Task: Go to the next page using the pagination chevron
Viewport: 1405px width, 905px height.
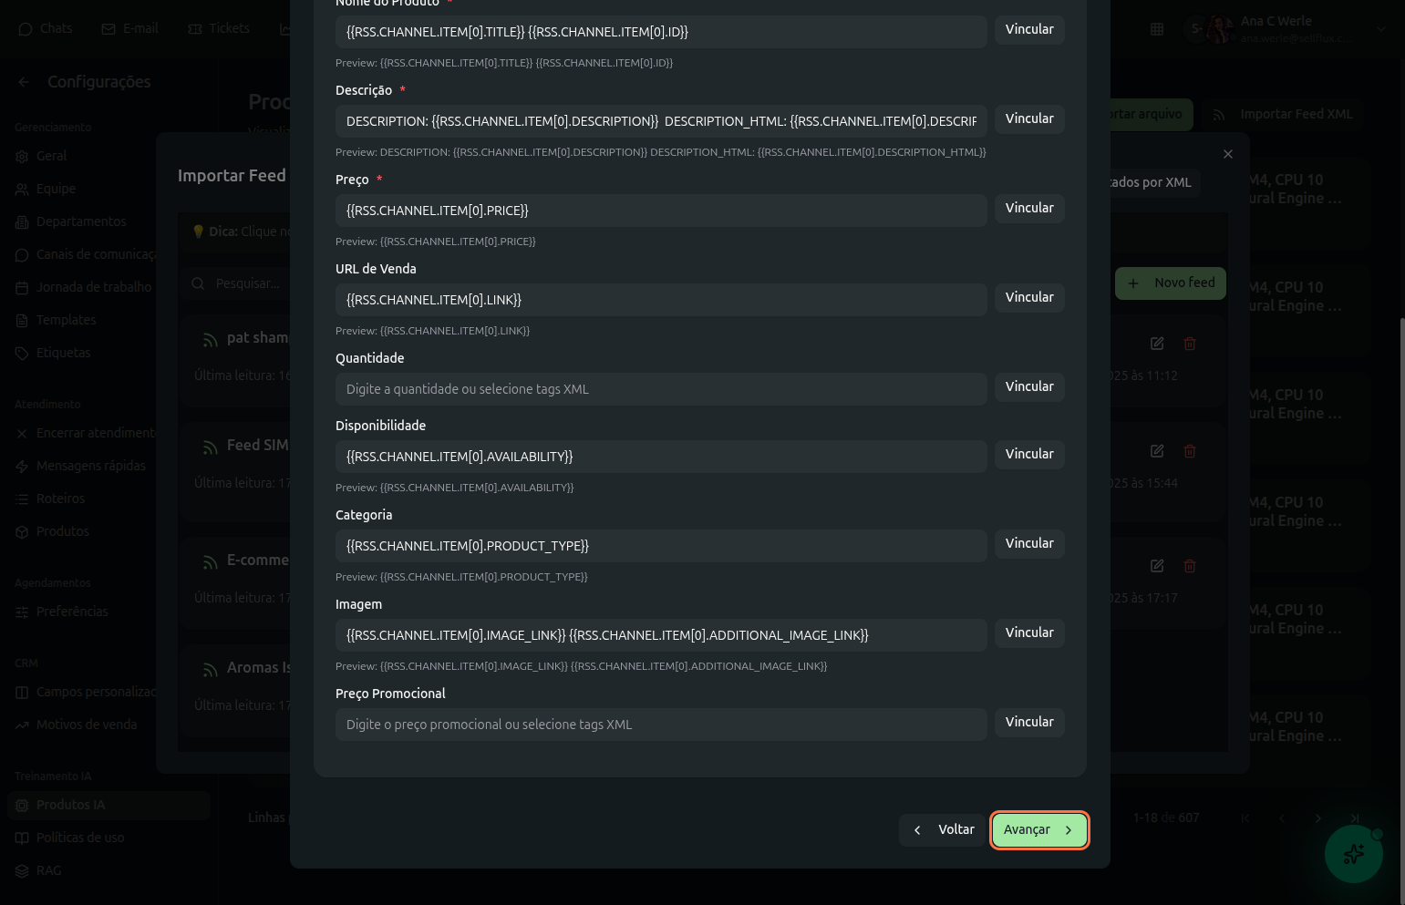Action: click(1317, 818)
